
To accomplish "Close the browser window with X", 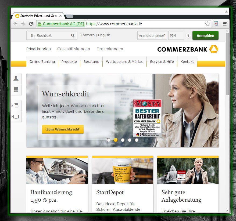I will pos(226,11).
